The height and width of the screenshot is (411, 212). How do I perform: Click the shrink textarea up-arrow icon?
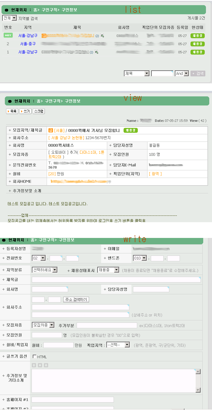click(x=34, y=365)
